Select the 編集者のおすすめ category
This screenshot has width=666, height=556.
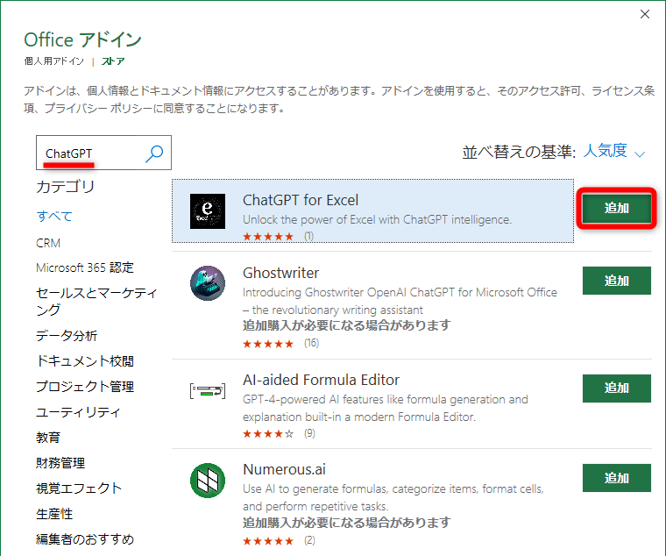[x=85, y=539]
